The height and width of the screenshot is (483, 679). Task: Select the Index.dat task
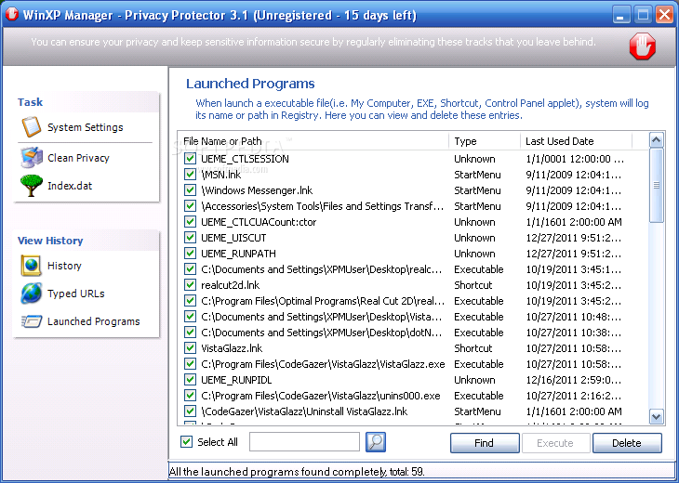pyautogui.click(x=70, y=186)
